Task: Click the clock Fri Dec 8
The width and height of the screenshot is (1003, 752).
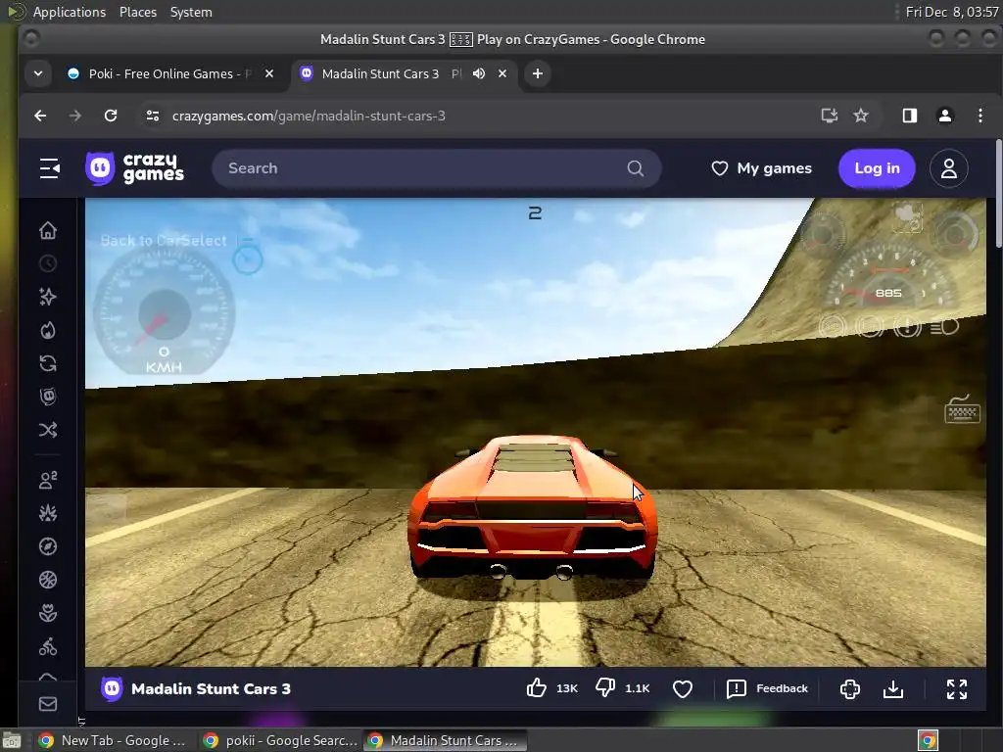Action: click(952, 12)
